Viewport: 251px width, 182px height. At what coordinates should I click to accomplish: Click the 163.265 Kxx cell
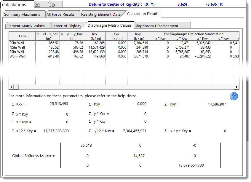click(95, 43)
